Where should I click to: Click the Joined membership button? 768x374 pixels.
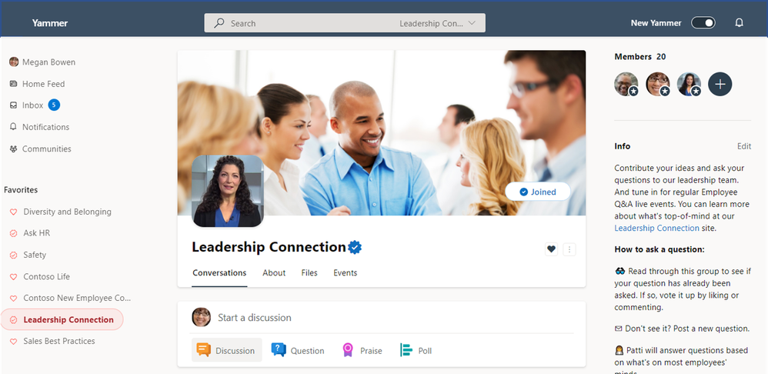[x=538, y=192]
